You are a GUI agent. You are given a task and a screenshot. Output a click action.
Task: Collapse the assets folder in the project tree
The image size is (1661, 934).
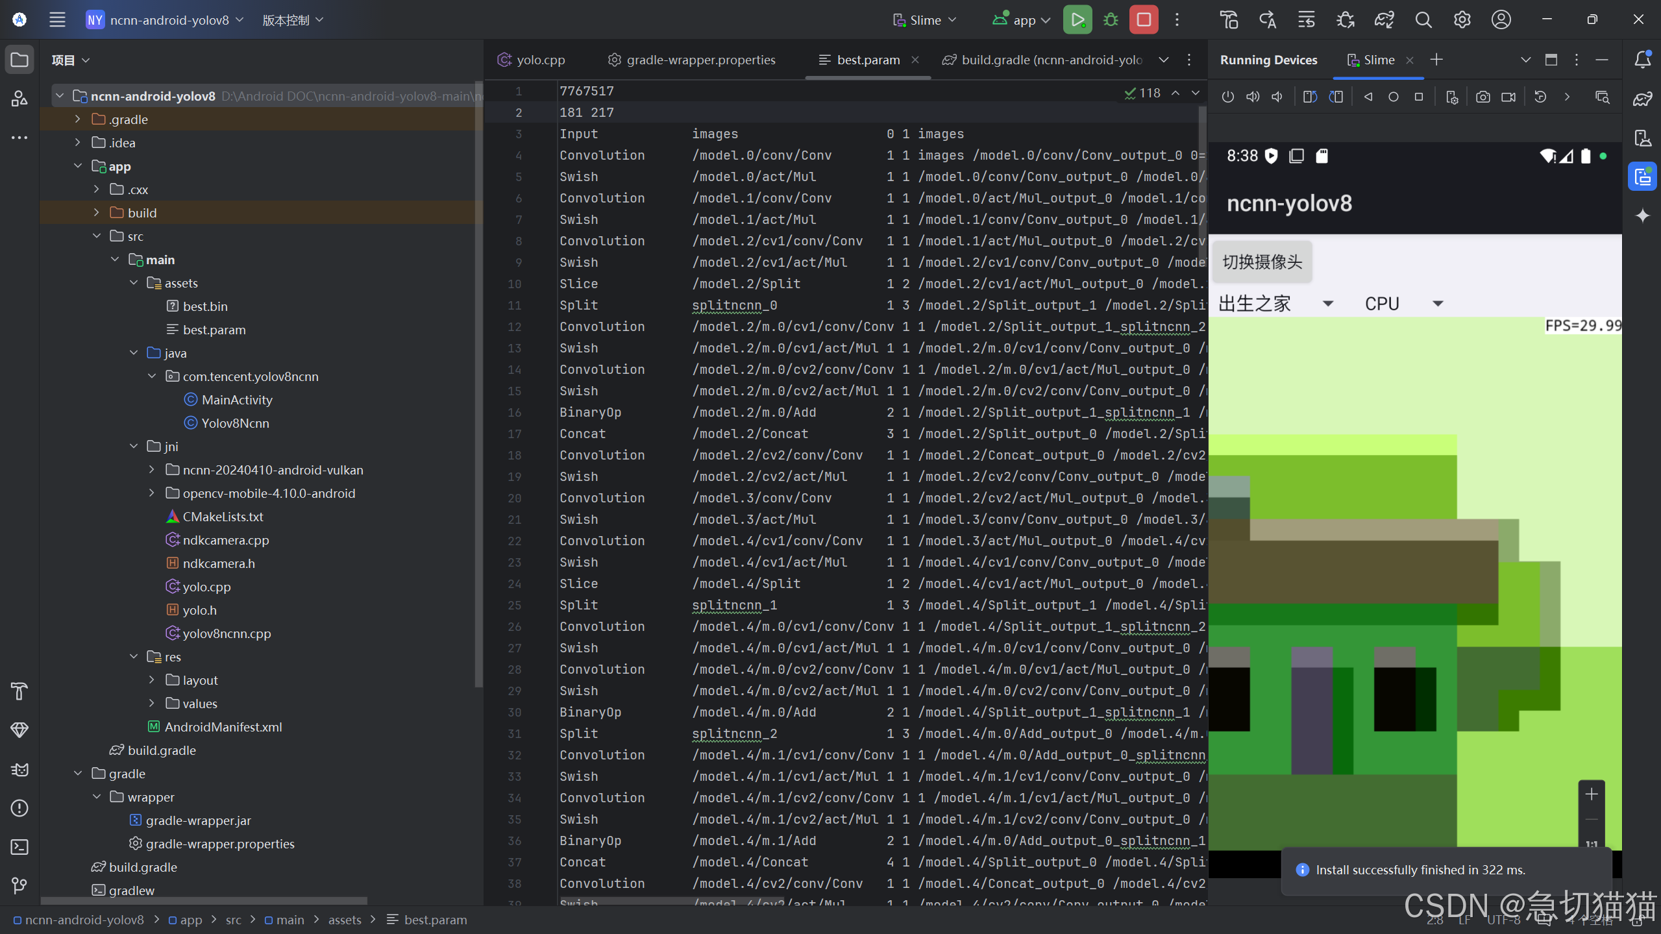pos(134,283)
